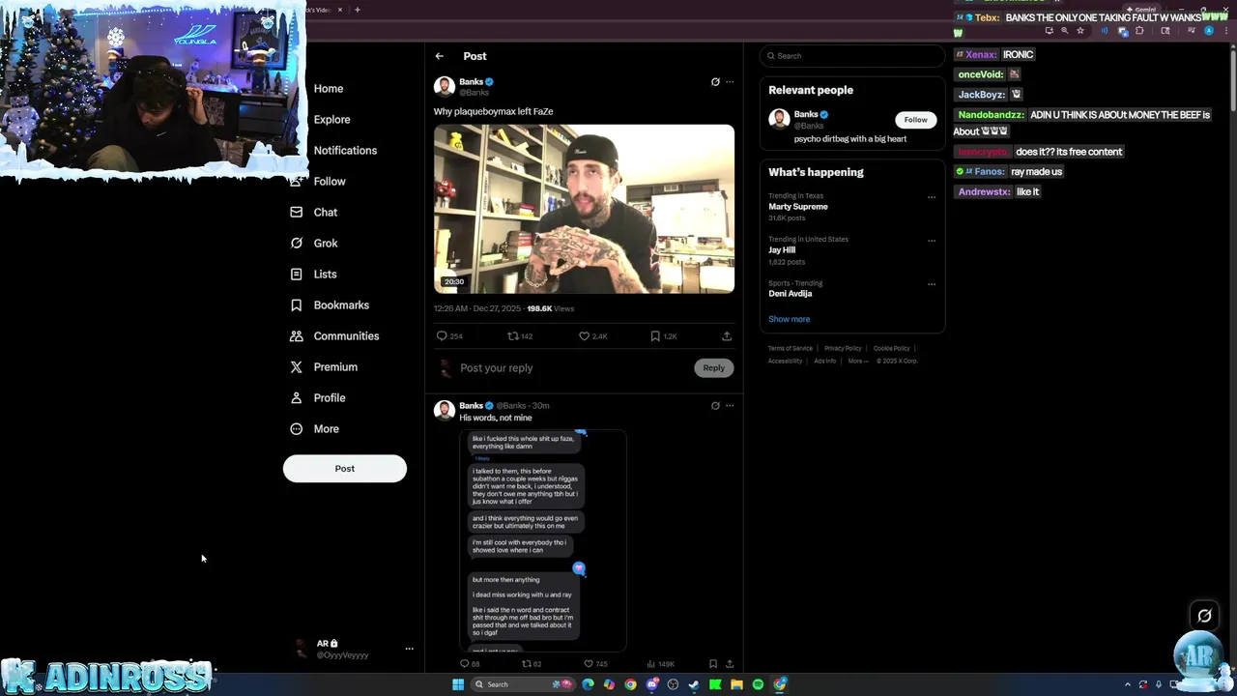Click Windows taskbar Search box
The image size is (1237, 696).
pos(522,684)
